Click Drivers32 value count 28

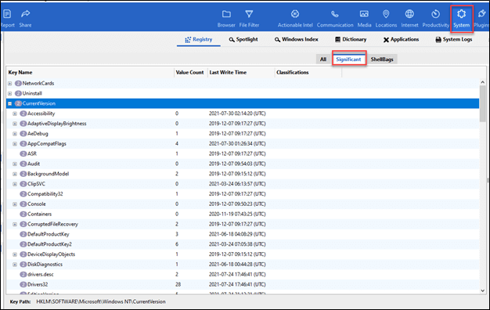click(x=178, y=284)
